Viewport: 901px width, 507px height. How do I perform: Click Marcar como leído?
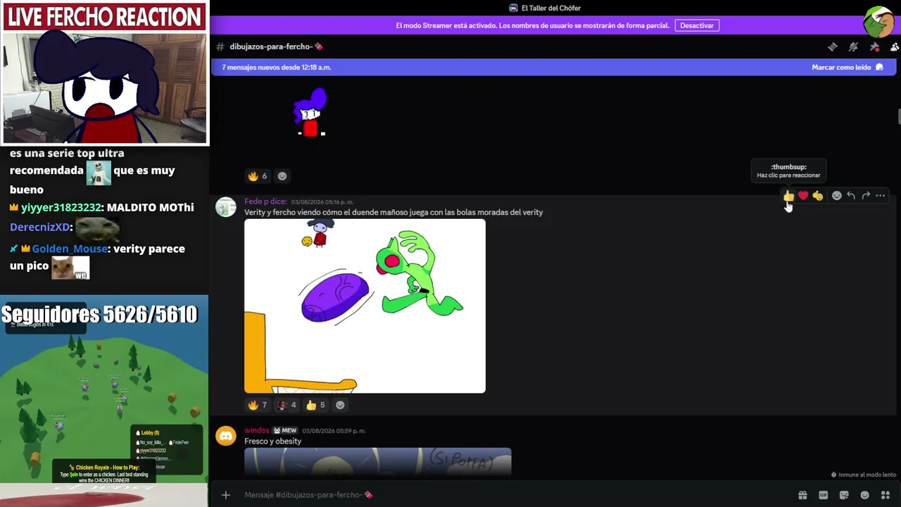[x=847, y=67]
